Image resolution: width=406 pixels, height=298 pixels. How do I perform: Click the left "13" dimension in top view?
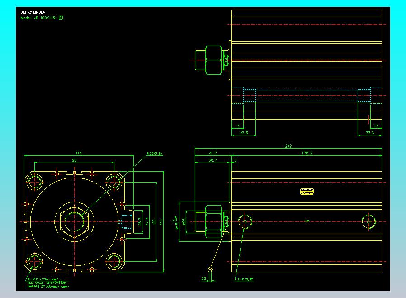237,126
